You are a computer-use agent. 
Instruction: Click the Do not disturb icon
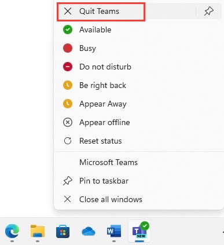coord(68,67)
